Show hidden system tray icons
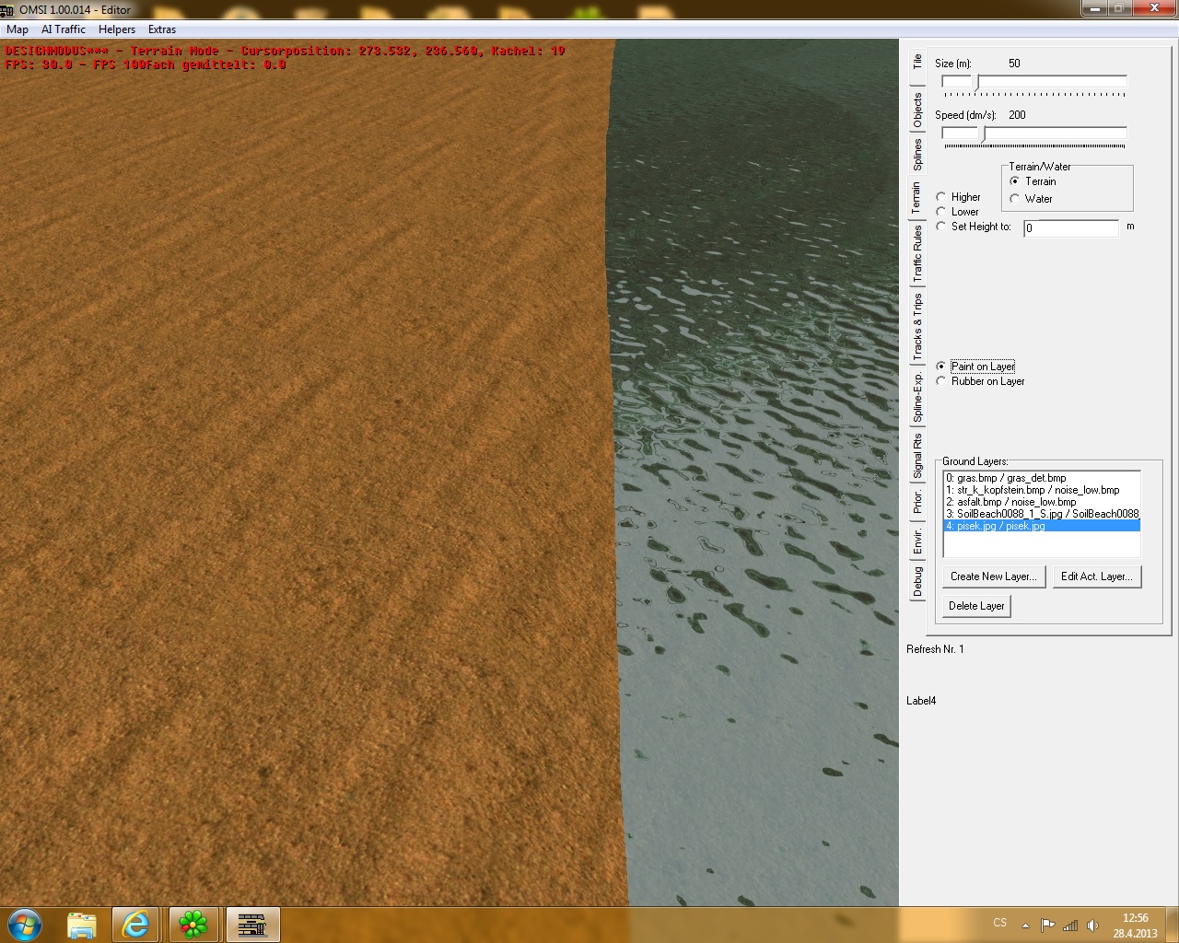The width and height of the screenshot is (1179, 943). point(1025,926)
